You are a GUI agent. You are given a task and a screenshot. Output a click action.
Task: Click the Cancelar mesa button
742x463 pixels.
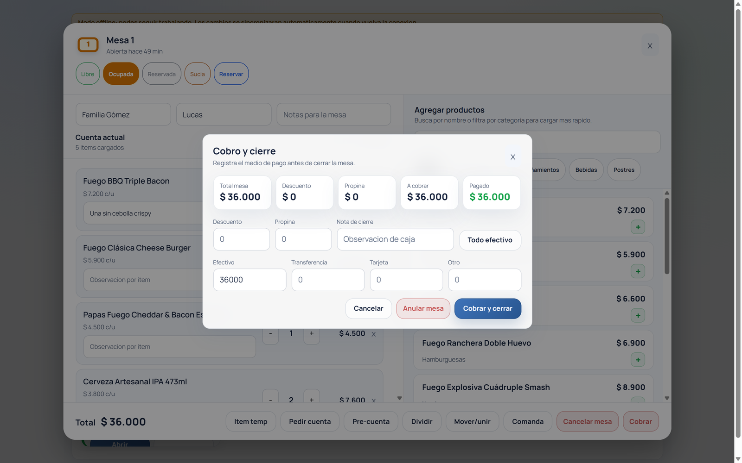click(587, 421)
